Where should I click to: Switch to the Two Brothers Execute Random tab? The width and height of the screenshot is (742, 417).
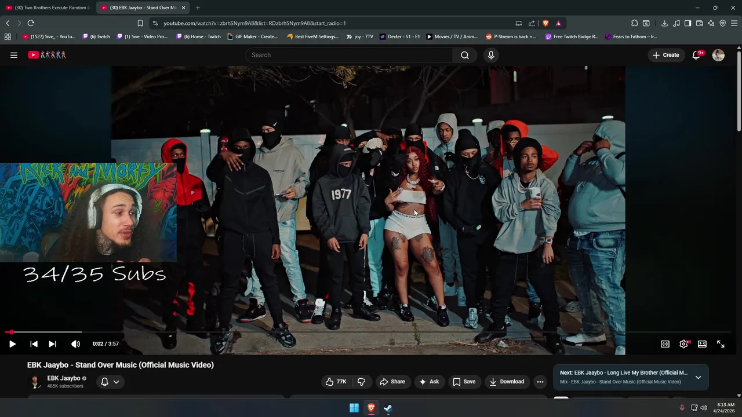click(48, 8)
